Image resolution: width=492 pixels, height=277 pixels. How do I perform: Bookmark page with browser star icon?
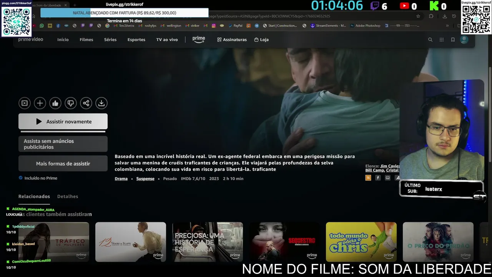pyautogui.click(x=418, y=16)
